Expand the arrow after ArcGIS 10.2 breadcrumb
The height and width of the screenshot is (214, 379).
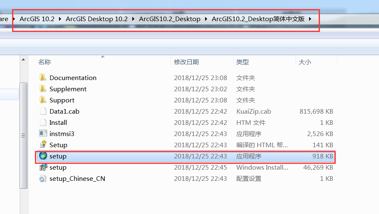(x=60, y=19)
